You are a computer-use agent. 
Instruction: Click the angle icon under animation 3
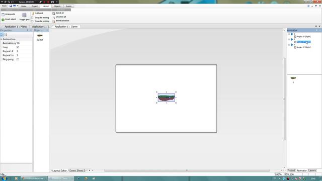(x=295, y=47)
